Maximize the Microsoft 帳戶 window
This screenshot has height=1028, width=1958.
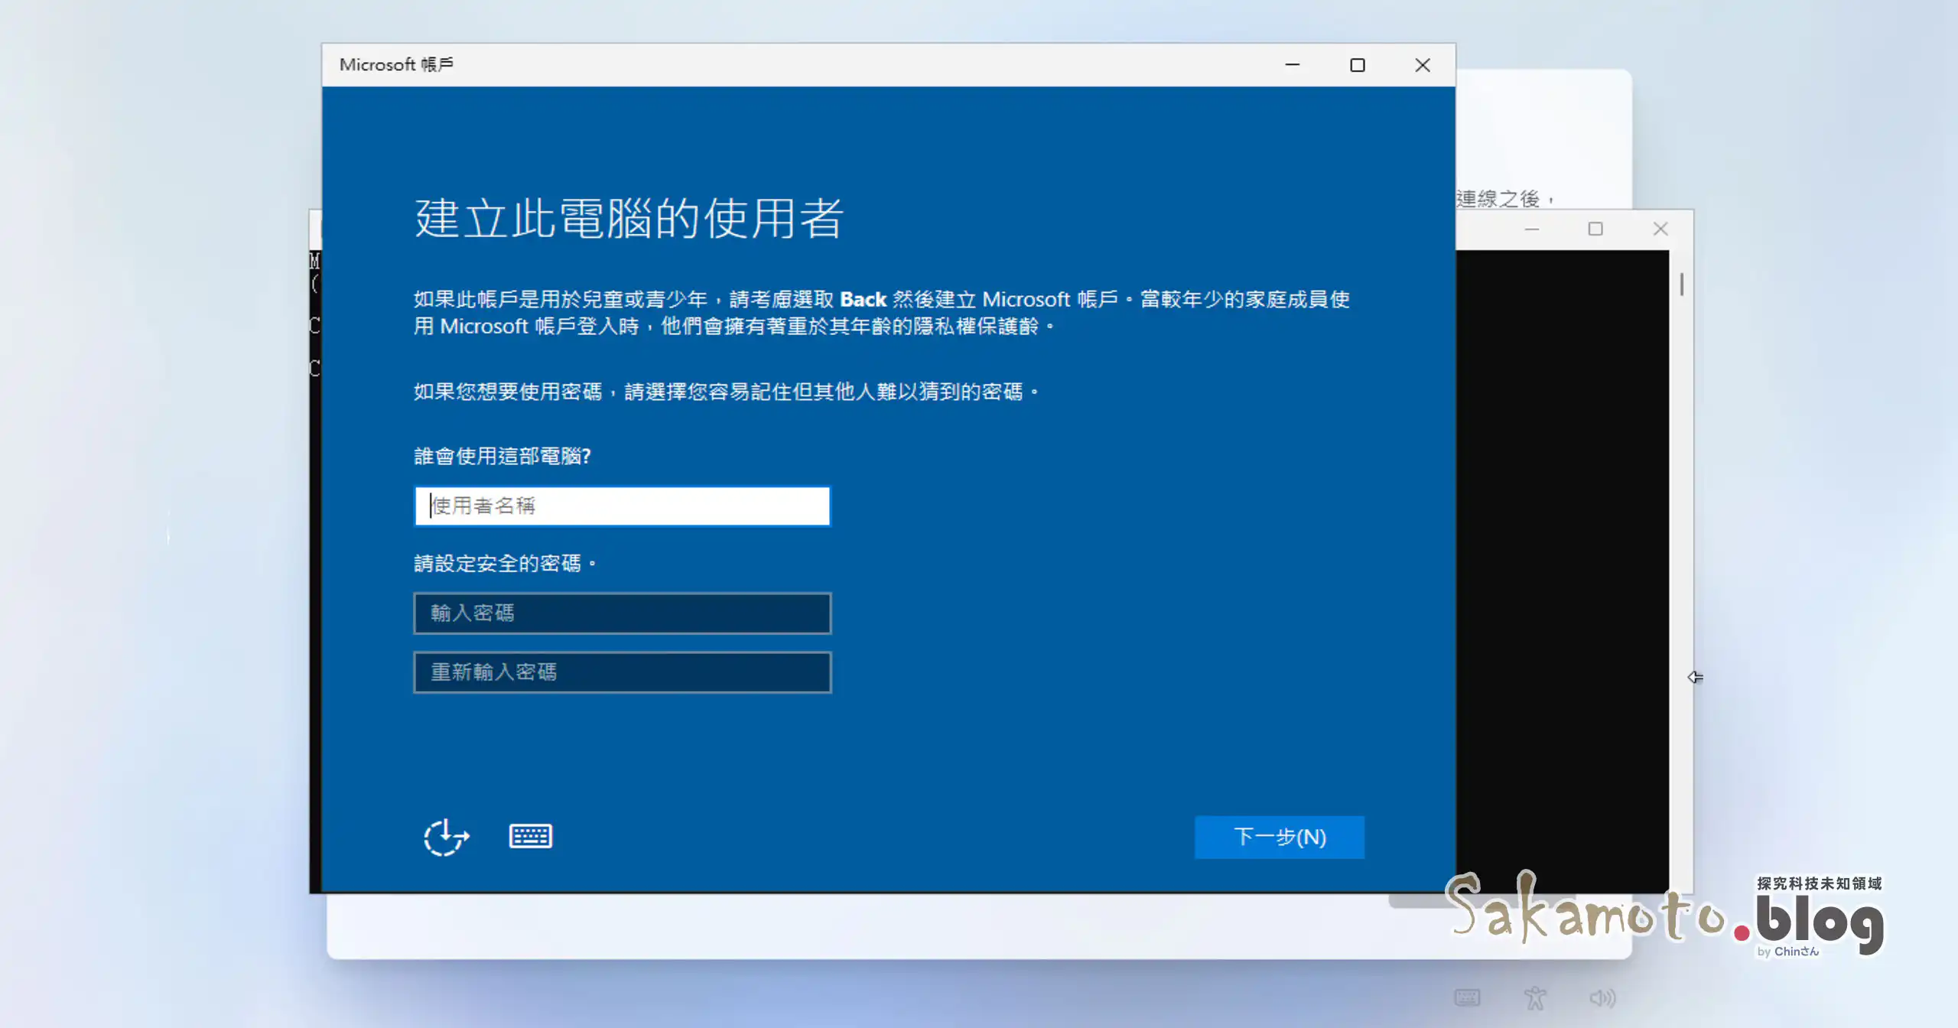[1358, 65]
